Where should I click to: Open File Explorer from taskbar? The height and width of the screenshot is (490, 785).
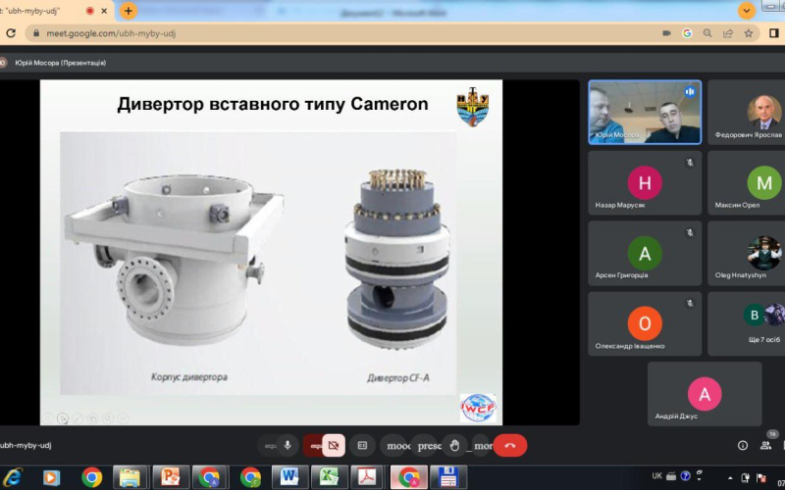point(131,477)
